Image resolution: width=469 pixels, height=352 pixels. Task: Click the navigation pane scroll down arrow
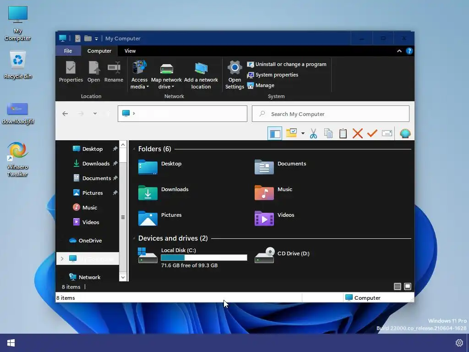click(x=123, y=277)
